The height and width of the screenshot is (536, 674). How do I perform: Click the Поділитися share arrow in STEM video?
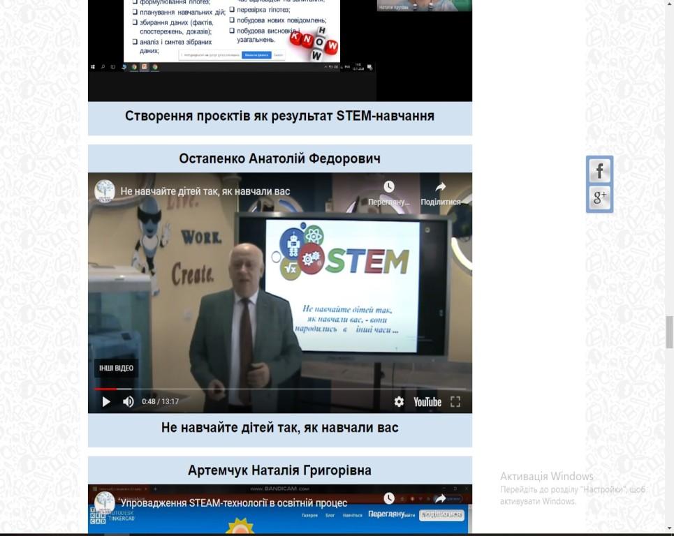pos(441,187)
